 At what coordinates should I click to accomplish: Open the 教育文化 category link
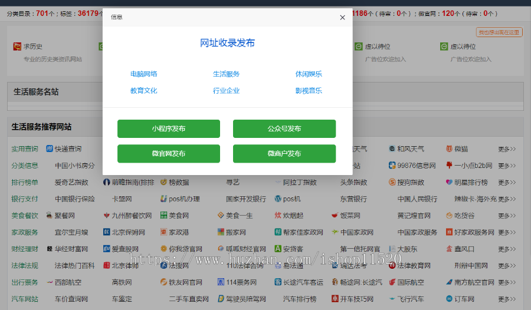click(144, 90)
